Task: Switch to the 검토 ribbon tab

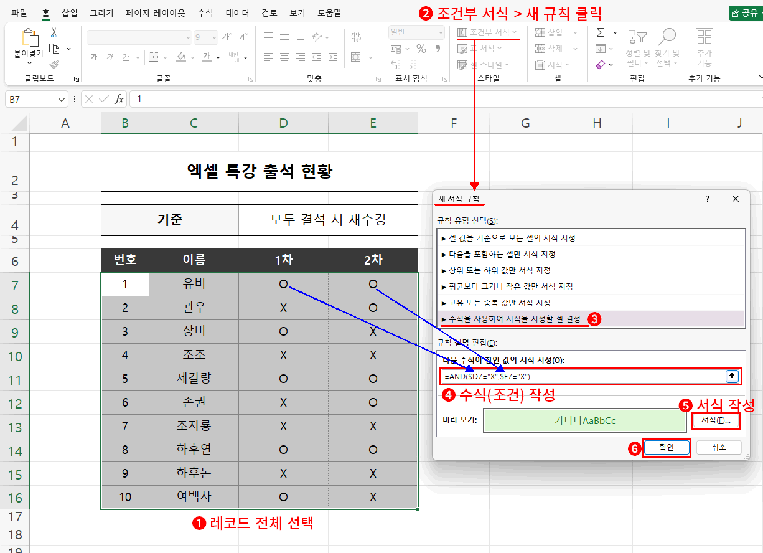Action: [x=269, y=12]
